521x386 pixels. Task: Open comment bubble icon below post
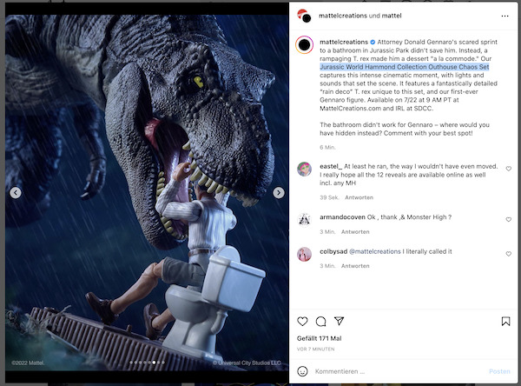320,322
